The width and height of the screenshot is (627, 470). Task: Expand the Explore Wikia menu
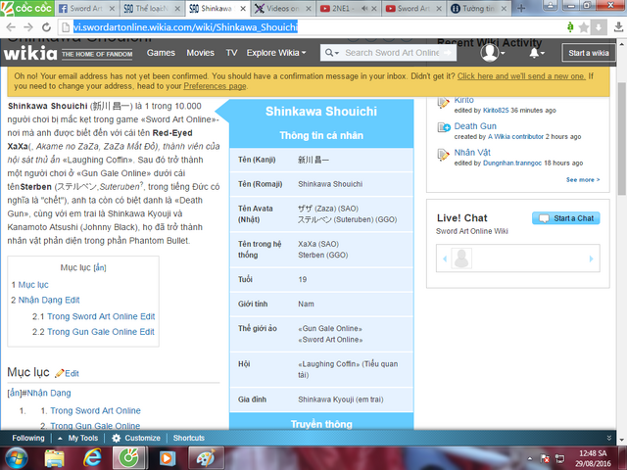(276, 53)
